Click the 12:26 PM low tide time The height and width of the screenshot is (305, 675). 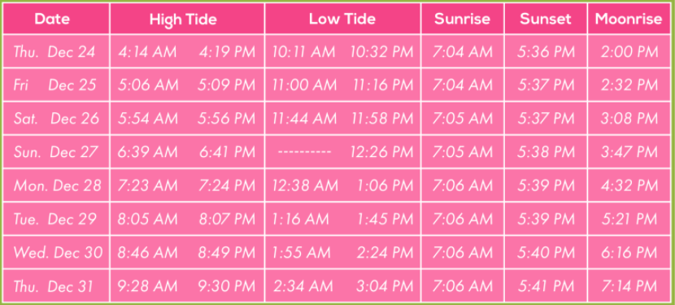(x=381, y=152)
